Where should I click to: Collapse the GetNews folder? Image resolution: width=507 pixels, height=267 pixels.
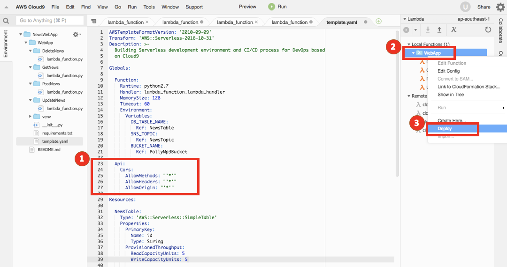click(x=31, y=67)
